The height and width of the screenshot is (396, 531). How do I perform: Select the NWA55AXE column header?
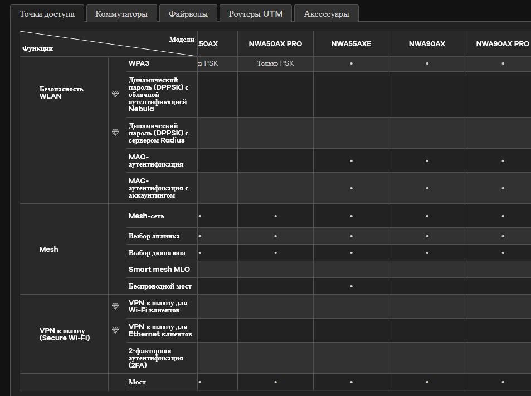351,43
